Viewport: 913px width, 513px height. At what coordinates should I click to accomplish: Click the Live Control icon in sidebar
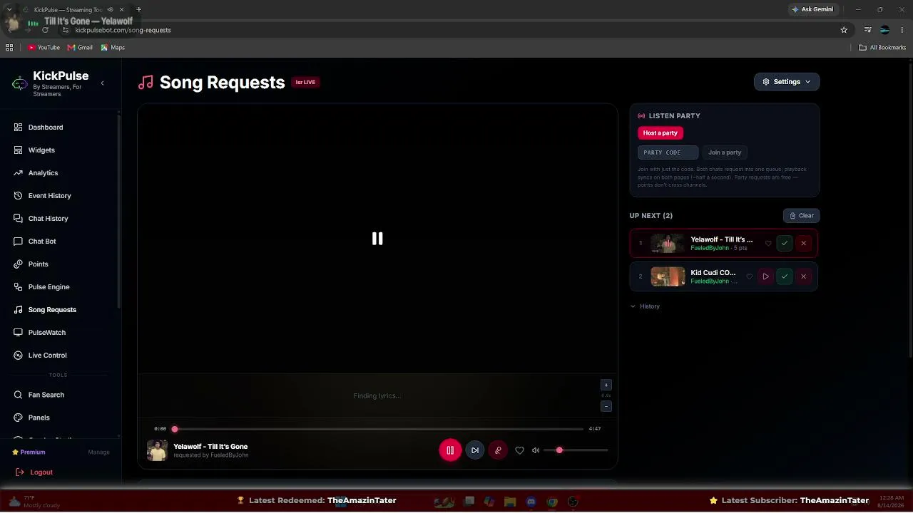(19, 356)
